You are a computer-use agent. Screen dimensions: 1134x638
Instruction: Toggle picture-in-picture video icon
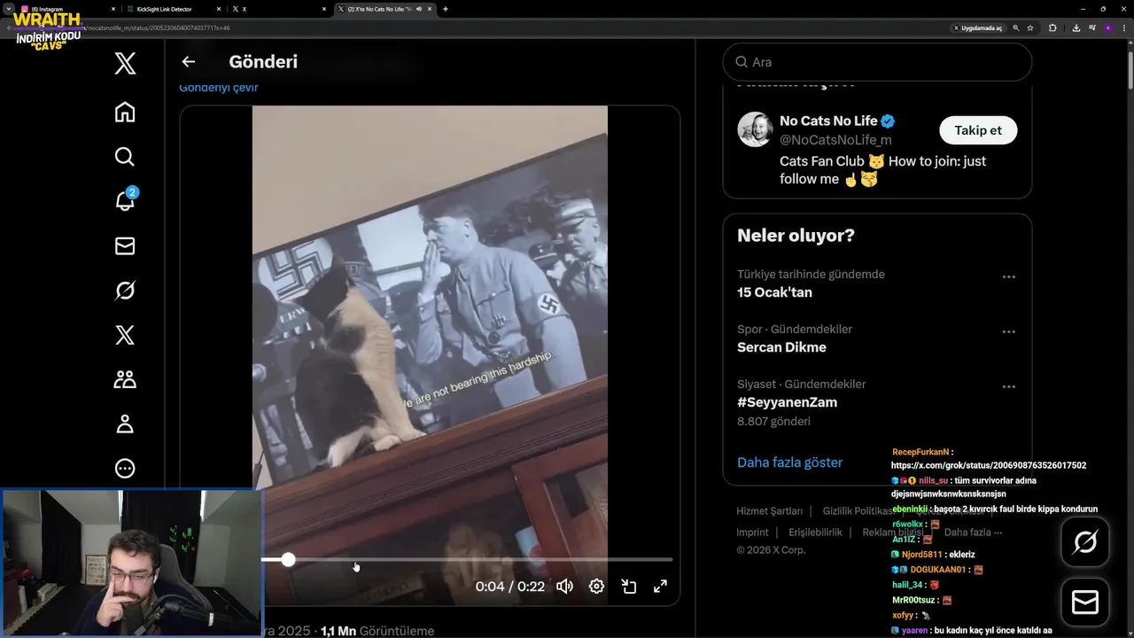point(628,587)
